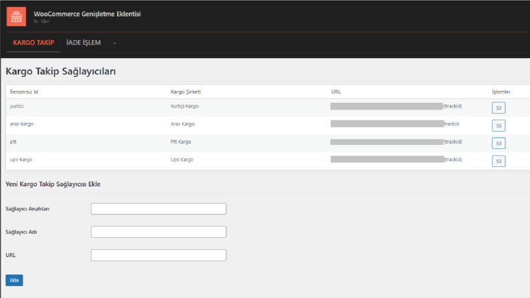Click the İşlemler column header
Image resolution: width=530 pixels, height=298 pixels.
click(501, 92)
